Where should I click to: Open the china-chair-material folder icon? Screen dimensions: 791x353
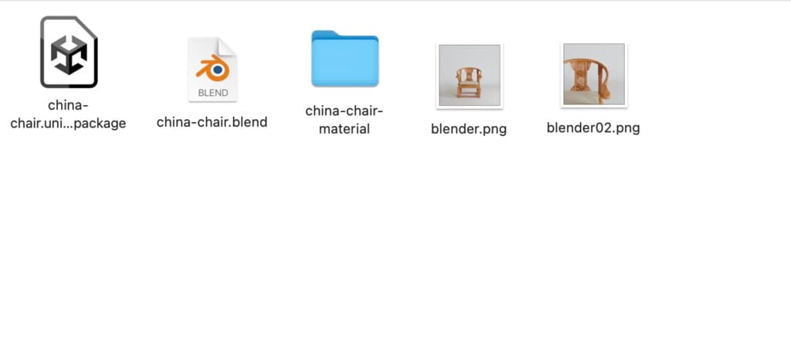(x=345, y=59)
